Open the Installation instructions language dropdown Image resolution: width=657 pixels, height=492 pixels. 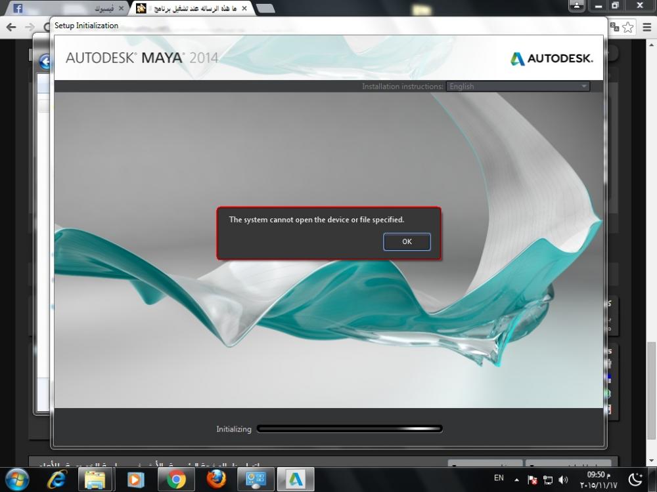(518, 87)
